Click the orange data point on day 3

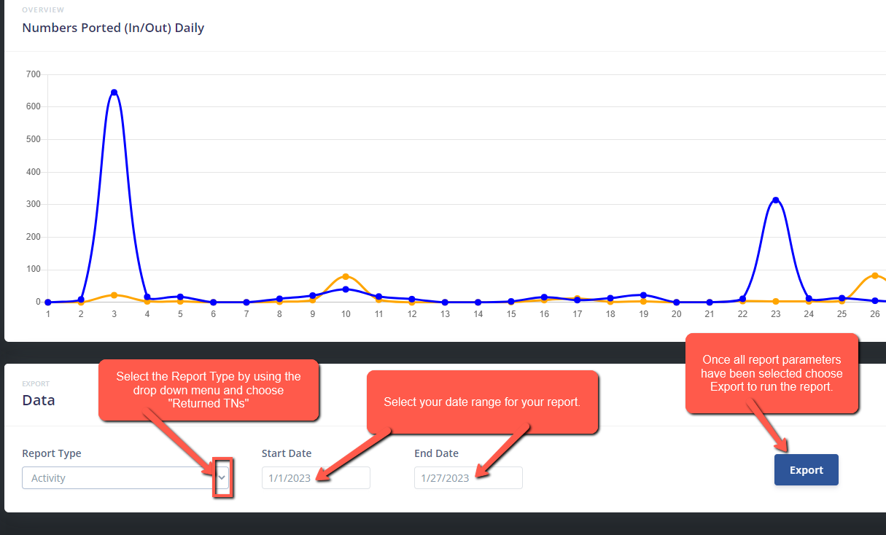click(114, 294)
